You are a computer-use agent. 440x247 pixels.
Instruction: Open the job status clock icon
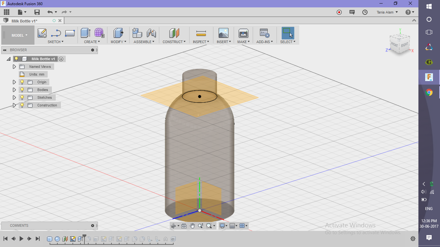coord(365,12)
